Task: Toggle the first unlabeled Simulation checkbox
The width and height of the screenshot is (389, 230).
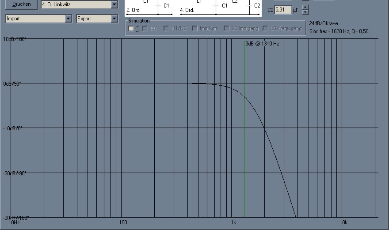Action: (131, 29)
